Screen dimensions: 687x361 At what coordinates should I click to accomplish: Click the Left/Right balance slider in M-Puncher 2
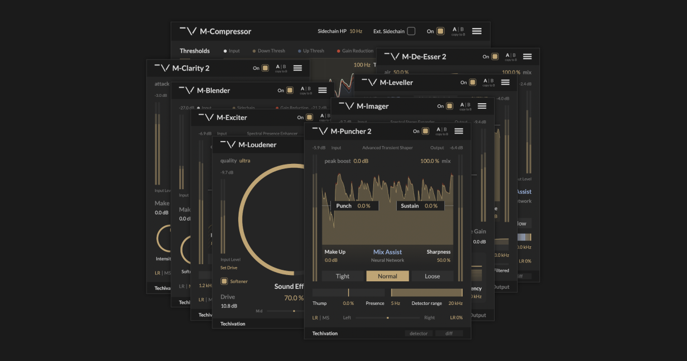[x=388, y=317]
